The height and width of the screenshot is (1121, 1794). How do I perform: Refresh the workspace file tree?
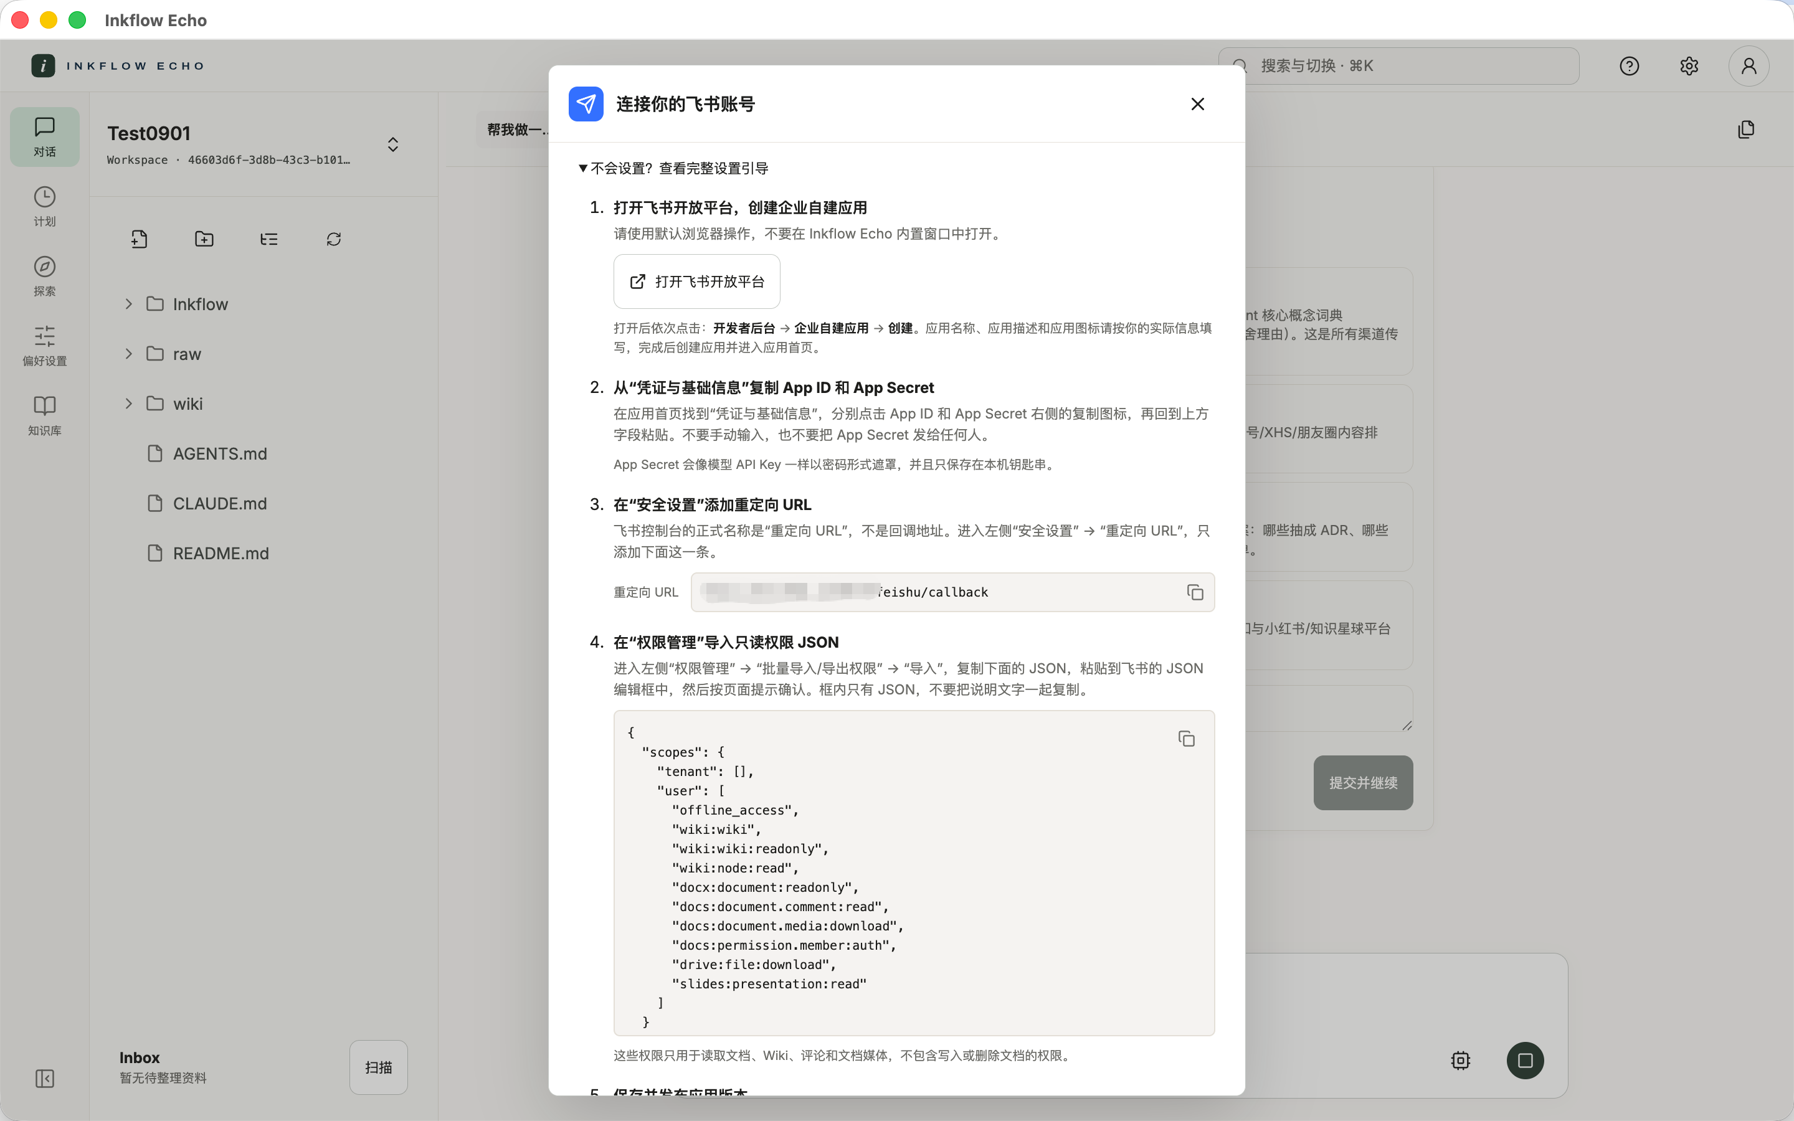pyautogui.click(x=334, y=239)
